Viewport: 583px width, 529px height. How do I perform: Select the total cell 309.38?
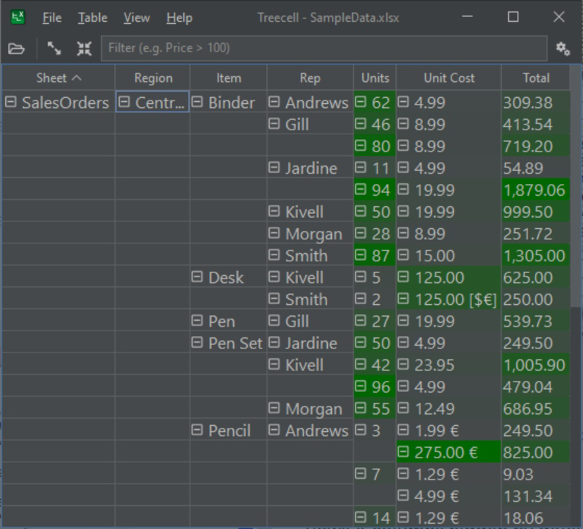pos(535,102)
